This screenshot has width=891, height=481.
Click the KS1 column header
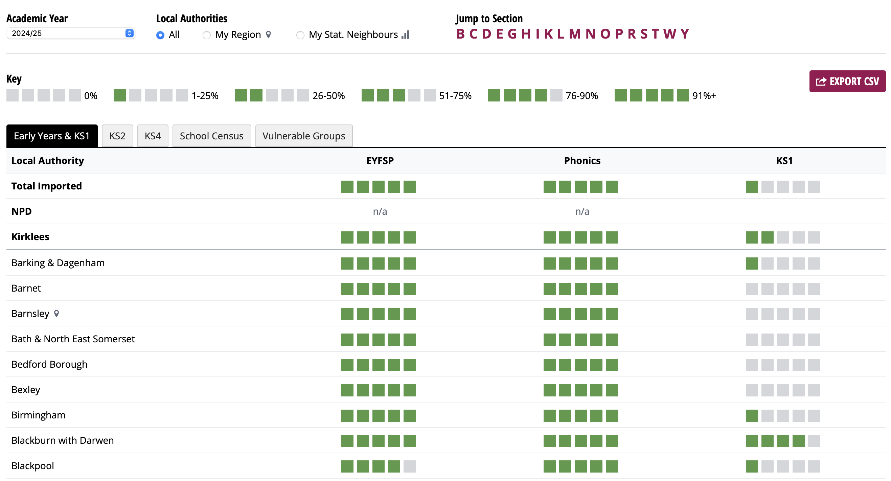[784, 161]
